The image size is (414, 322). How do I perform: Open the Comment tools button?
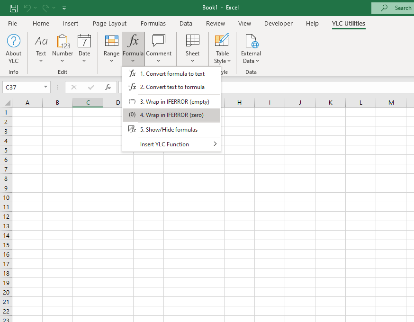(158, 49)
